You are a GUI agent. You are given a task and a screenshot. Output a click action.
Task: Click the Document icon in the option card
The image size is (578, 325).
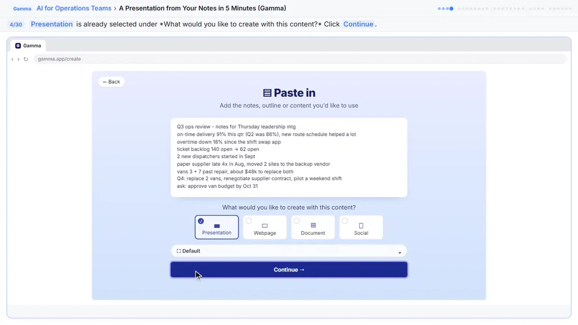[313, 225]
